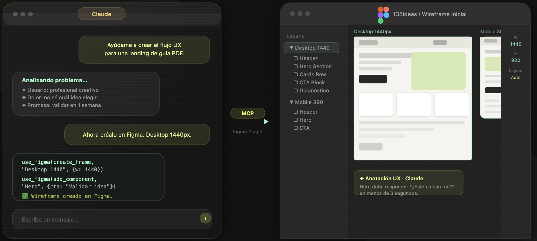
Task: Click the green play arrow under MCP
Action: pyautogui.click(x=266, y=122)
